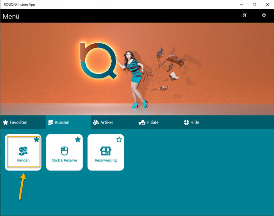Click the Menü title in the header
This screenshot has width=274, height=216.
click(11, 16)
